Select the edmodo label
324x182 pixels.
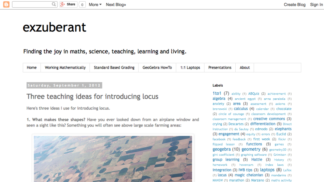pos(261,129)
